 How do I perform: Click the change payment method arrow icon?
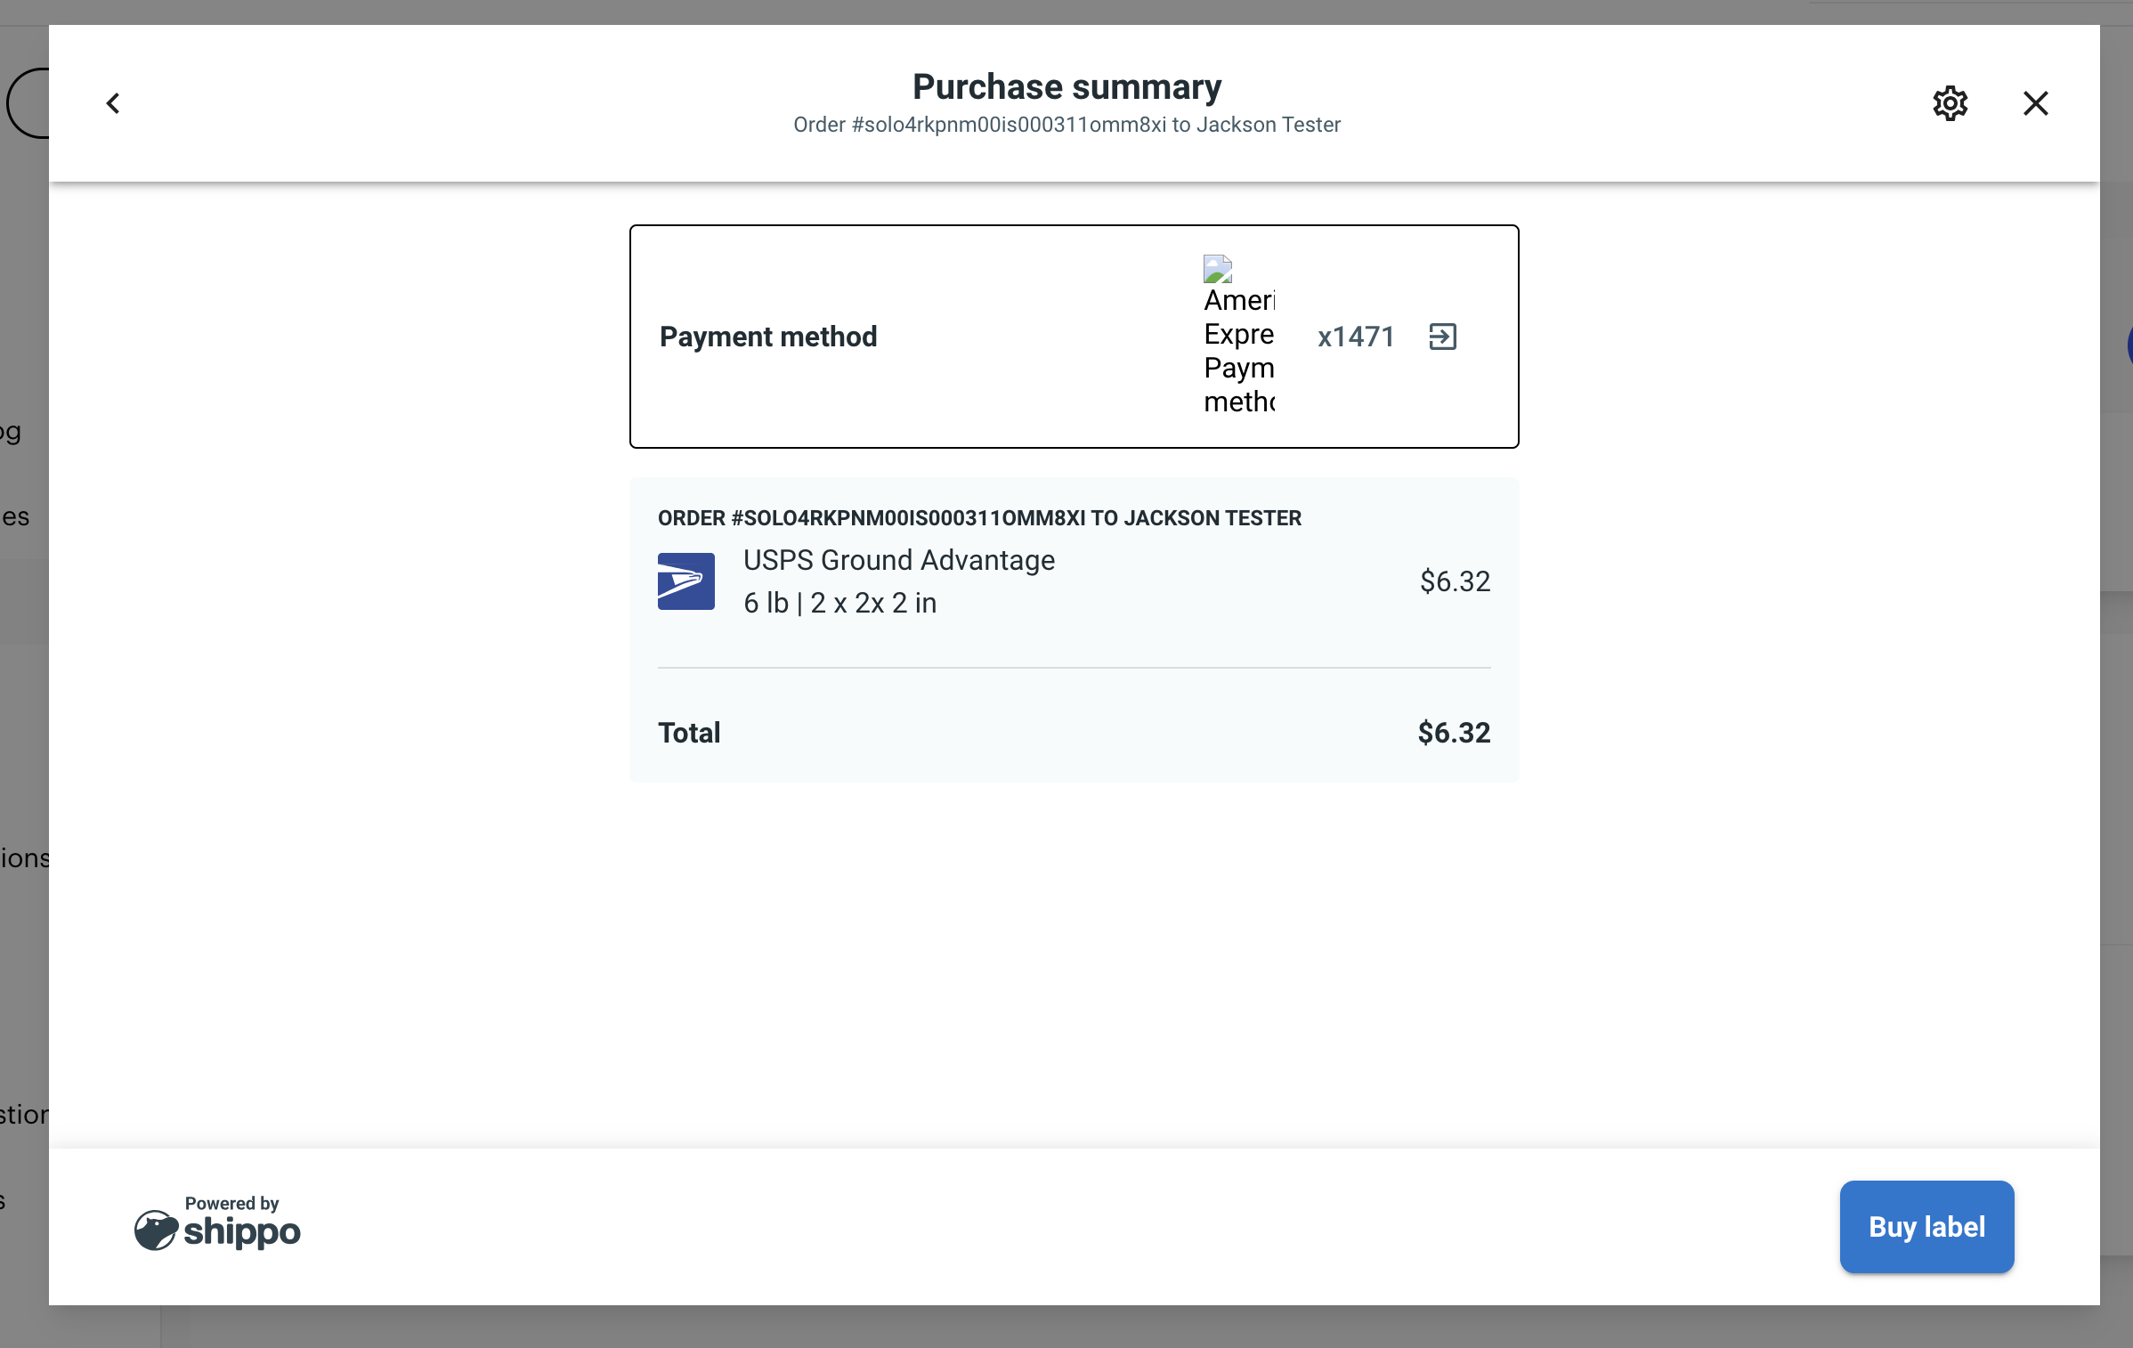(x=1442, y=336)
